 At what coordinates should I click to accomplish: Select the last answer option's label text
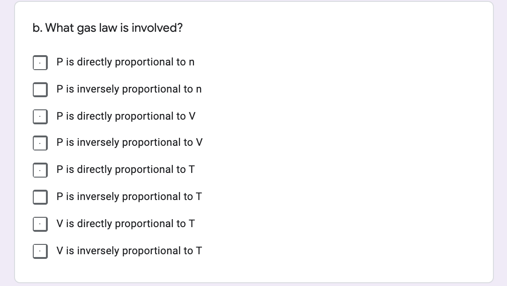129,251
